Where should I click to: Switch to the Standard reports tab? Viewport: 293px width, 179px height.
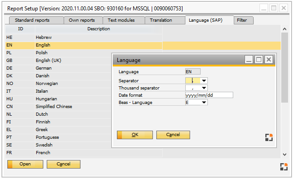pos(36,20)
